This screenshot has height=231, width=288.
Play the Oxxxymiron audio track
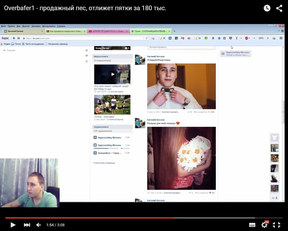tap(95, 153)
